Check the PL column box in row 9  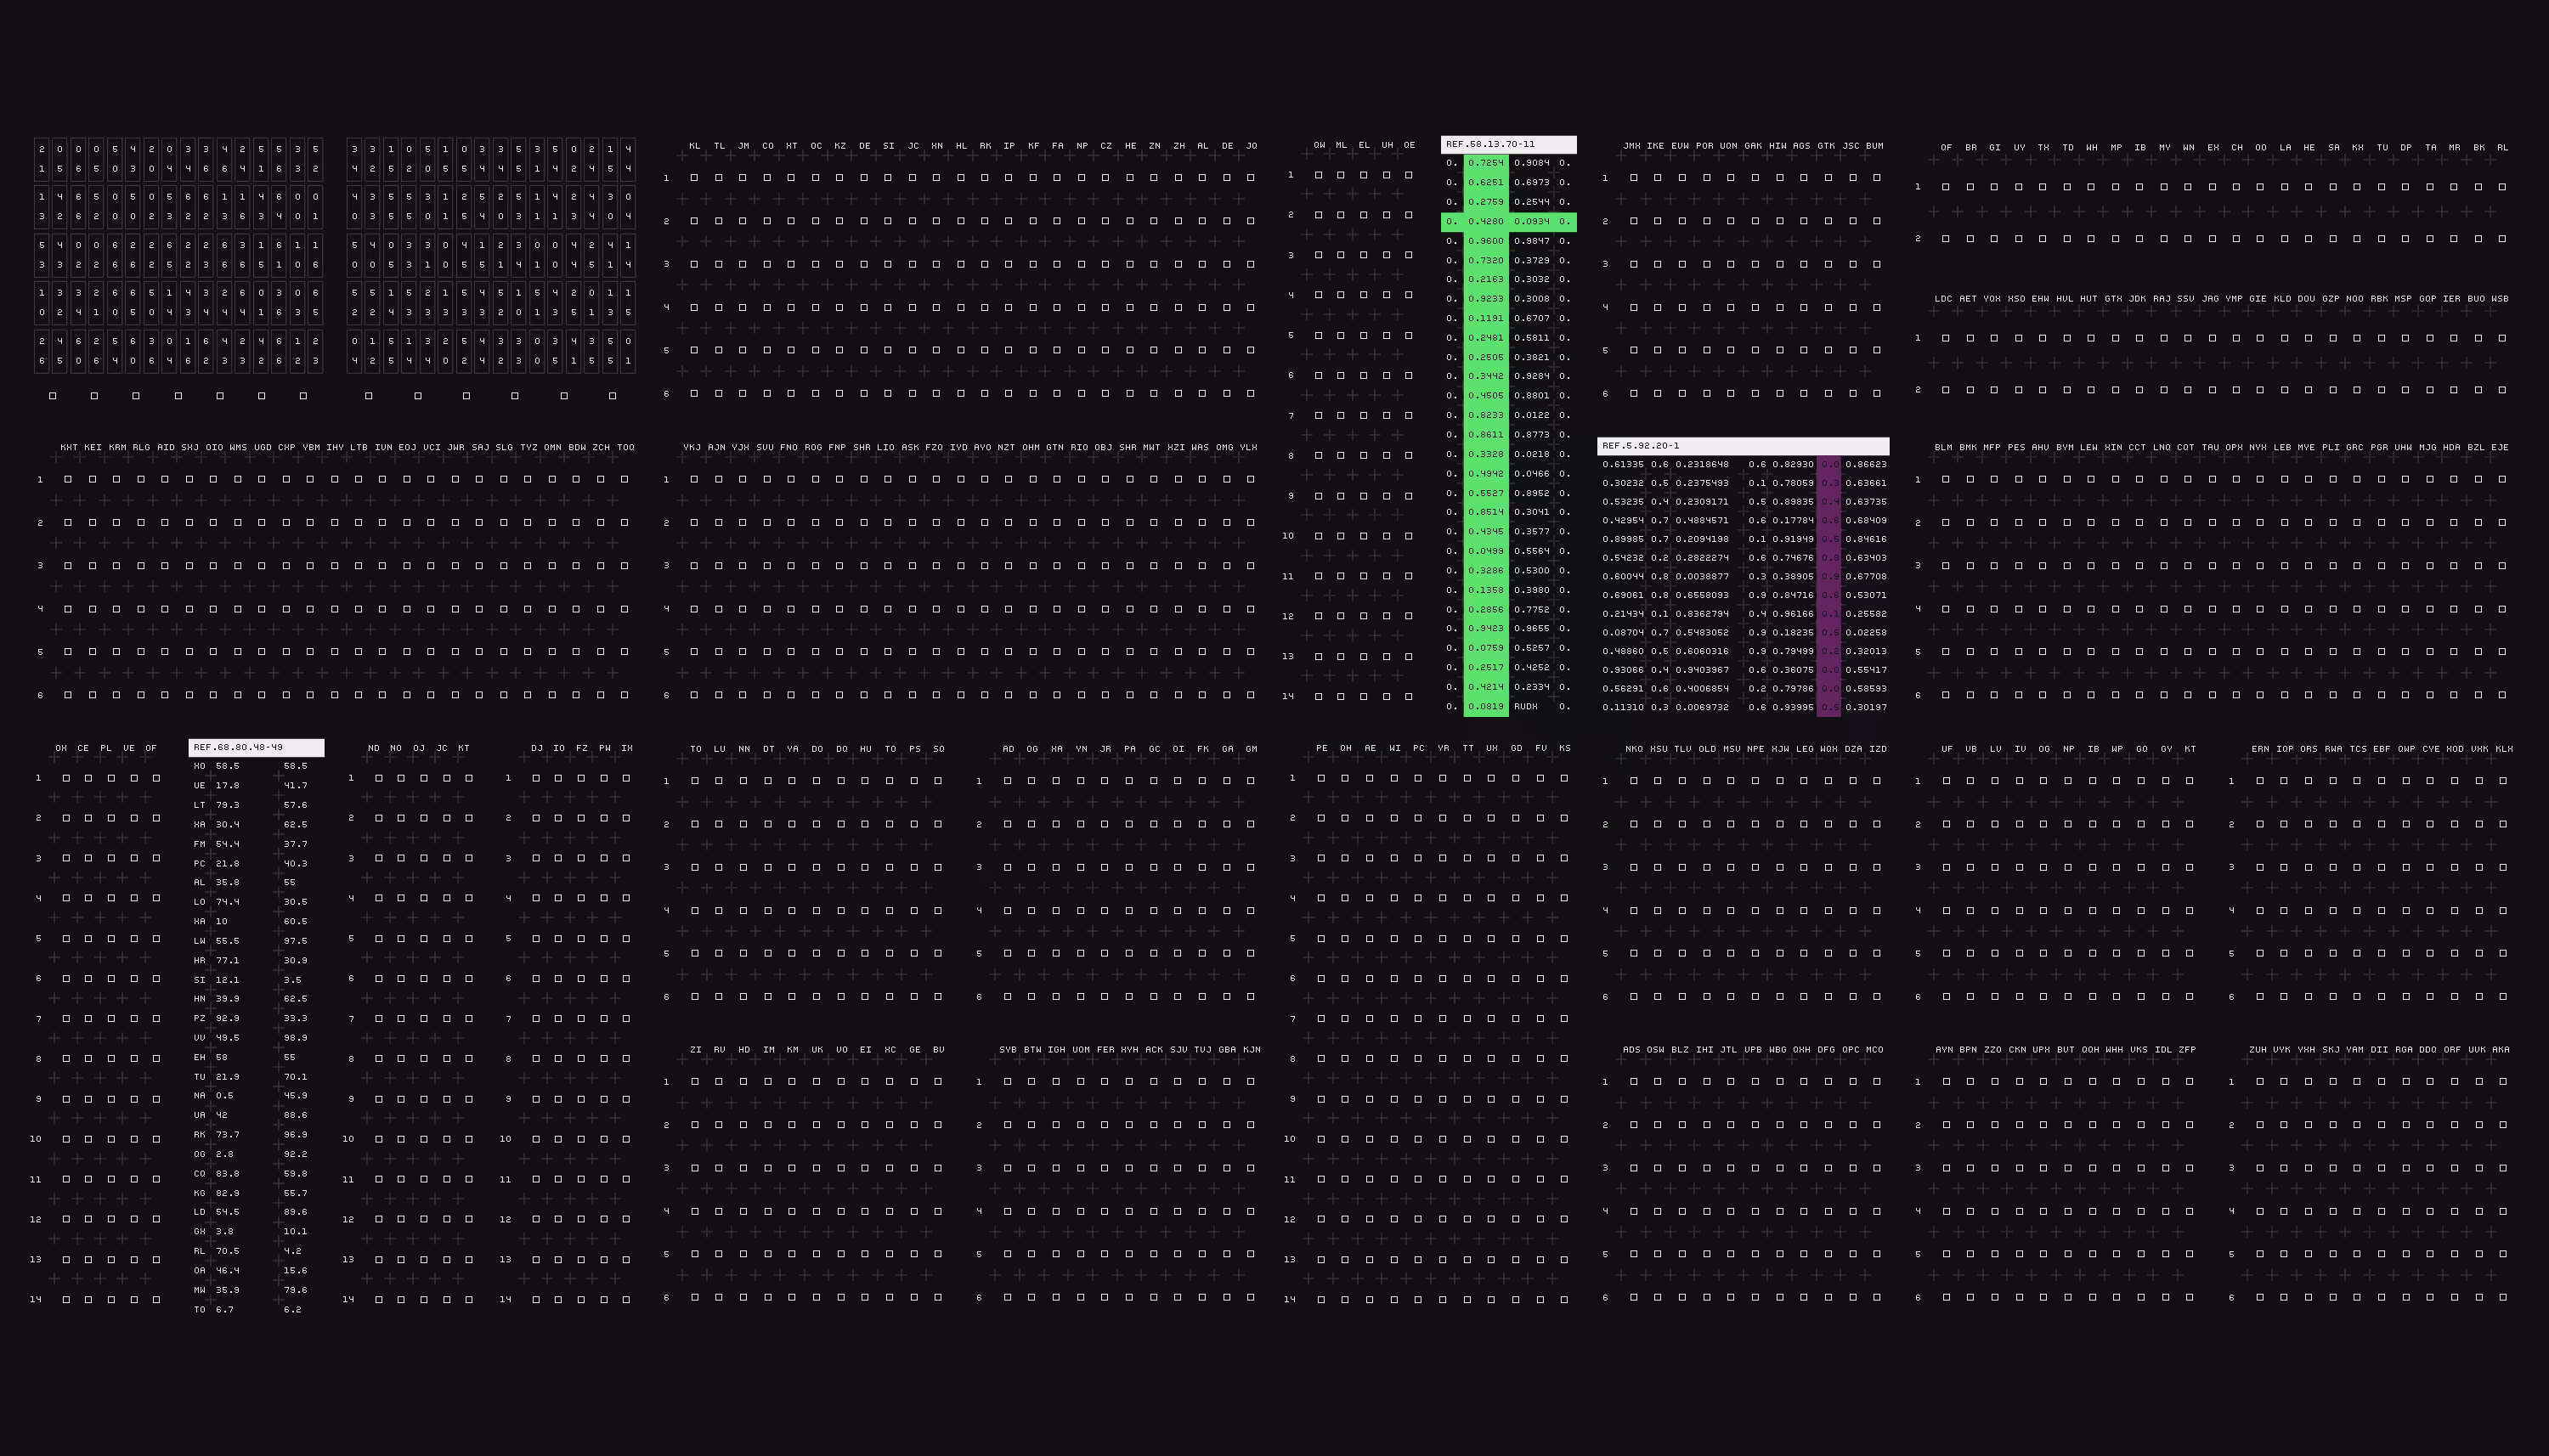[111, 1099]
